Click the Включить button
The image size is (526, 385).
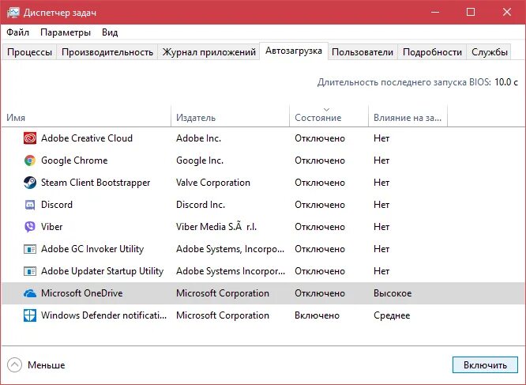click(x=485, y=365)
